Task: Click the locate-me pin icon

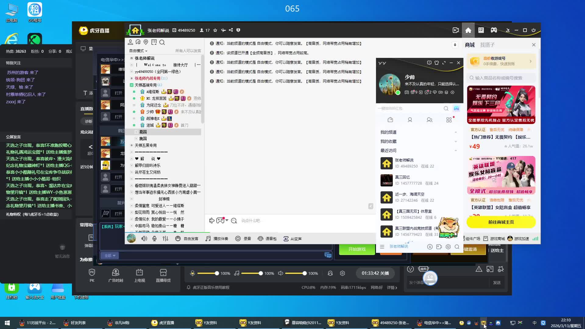Action: tap(146, 42)
